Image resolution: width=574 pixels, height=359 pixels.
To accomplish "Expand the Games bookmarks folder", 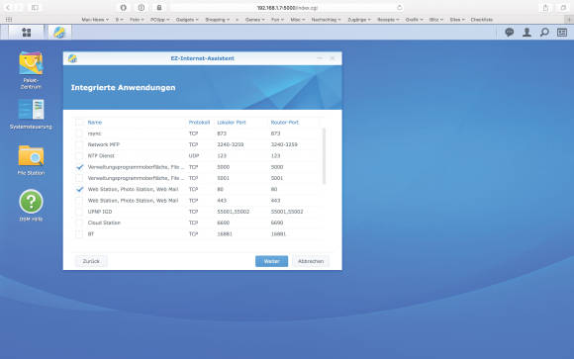I will (254, 20).
